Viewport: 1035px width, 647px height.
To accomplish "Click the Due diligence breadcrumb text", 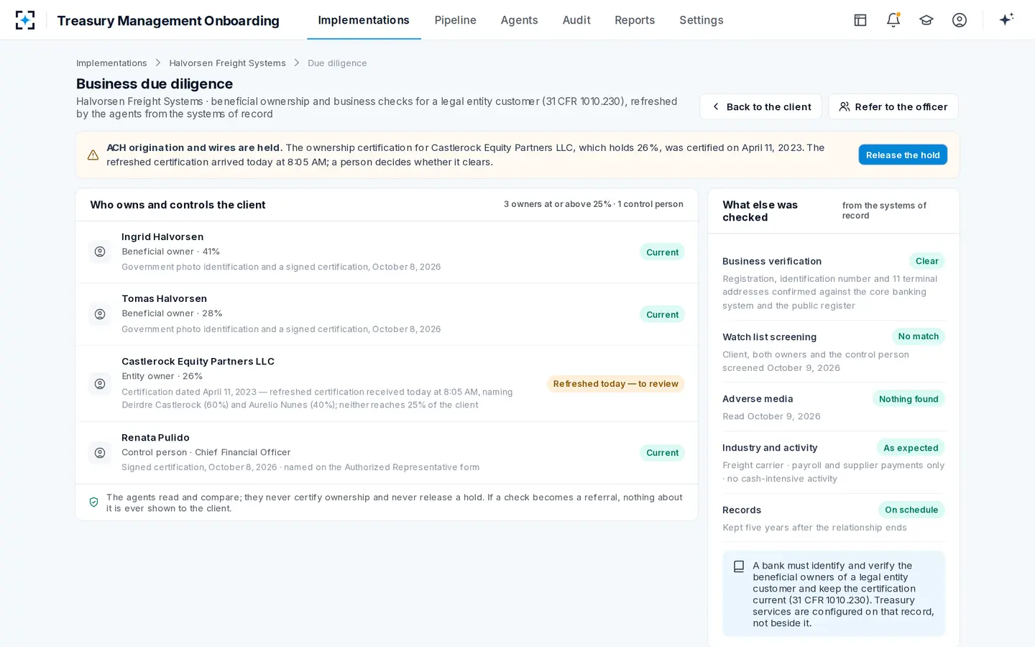I will coord(337,63).
